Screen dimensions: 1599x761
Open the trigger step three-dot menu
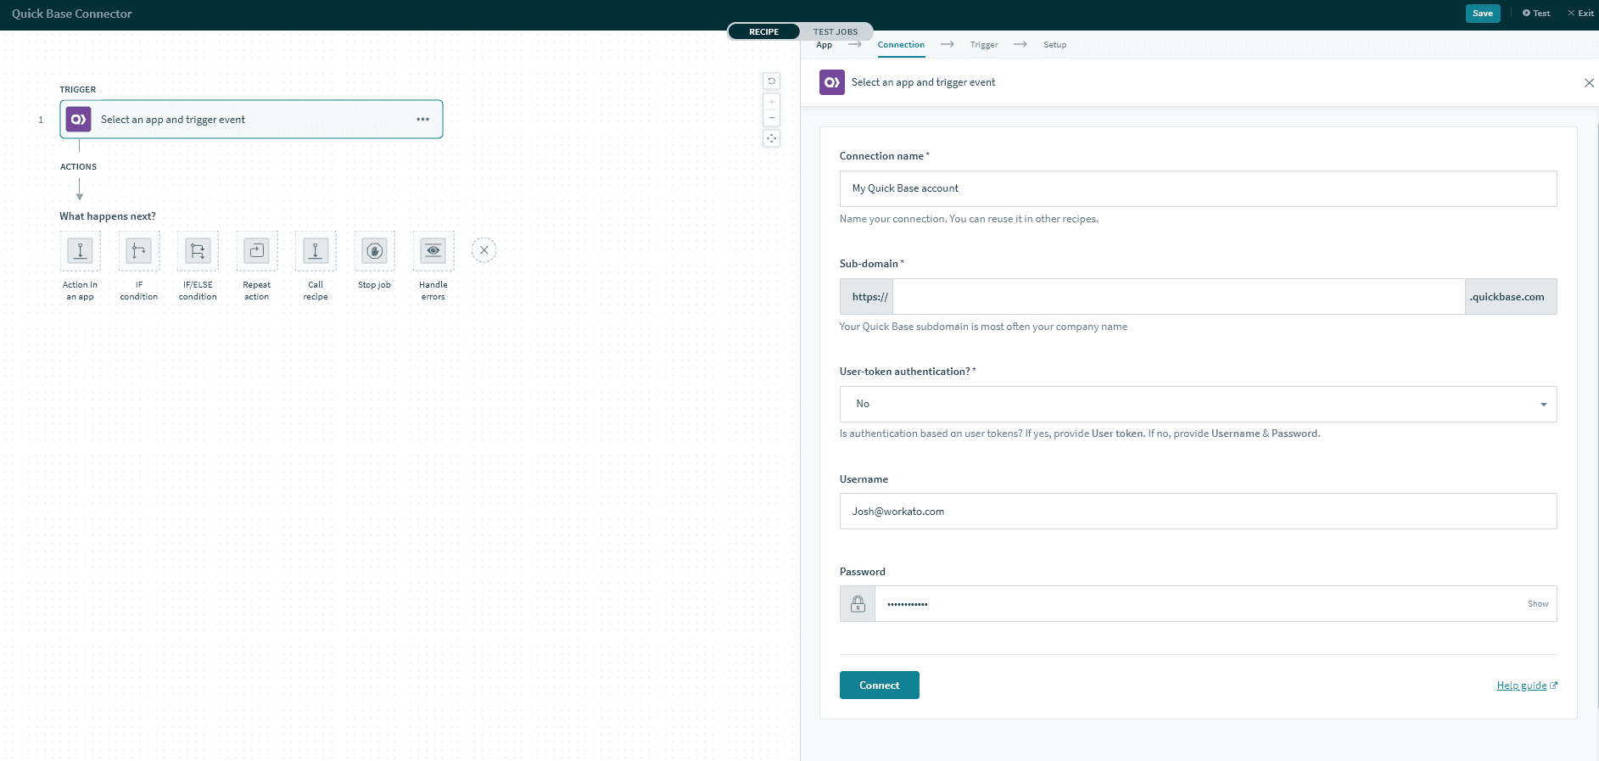pyautogui.click(x=422, y=120)
